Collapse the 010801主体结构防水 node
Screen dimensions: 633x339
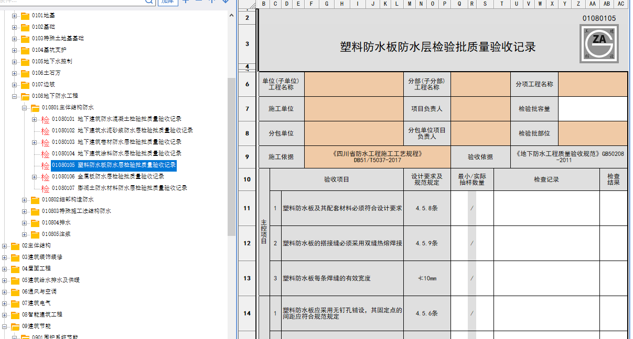pos(25,108)
